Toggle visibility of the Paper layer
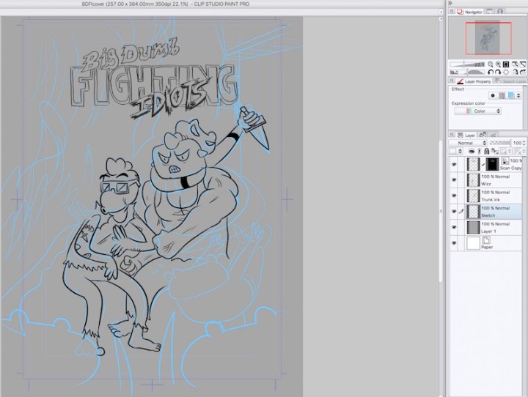This screenshot has width=528, height=397. 455,243
